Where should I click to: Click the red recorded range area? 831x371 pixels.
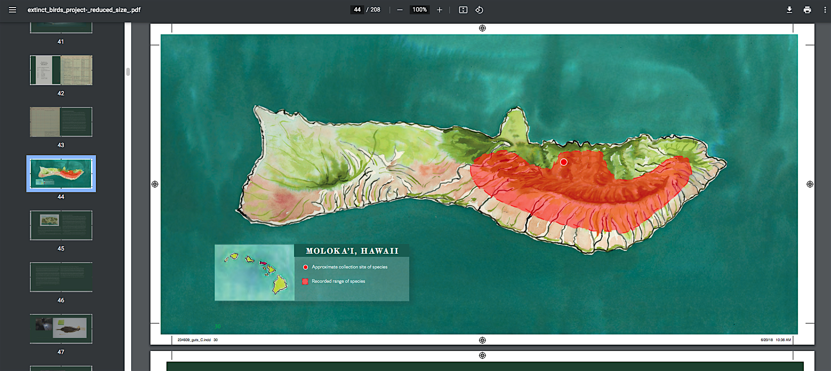click(x=580, y=192)
